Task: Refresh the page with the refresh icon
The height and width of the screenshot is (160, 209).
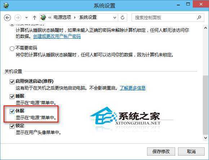Action: [123, 17]
